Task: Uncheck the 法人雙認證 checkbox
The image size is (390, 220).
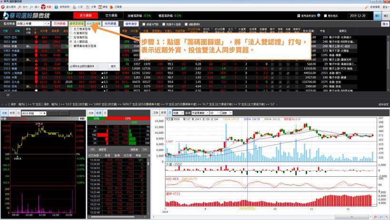Action: click(x=71, y=41)
